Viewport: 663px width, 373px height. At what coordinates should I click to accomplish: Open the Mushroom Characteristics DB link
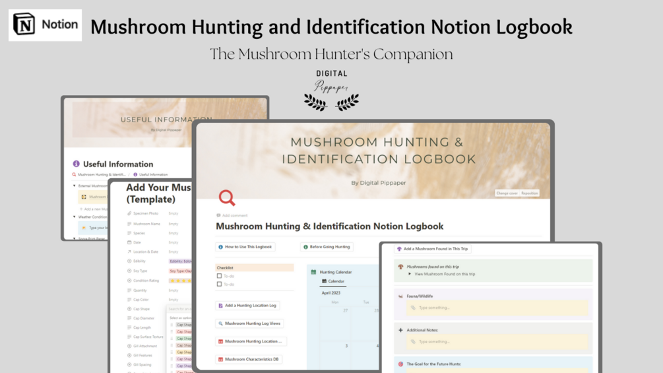[249, 360]
